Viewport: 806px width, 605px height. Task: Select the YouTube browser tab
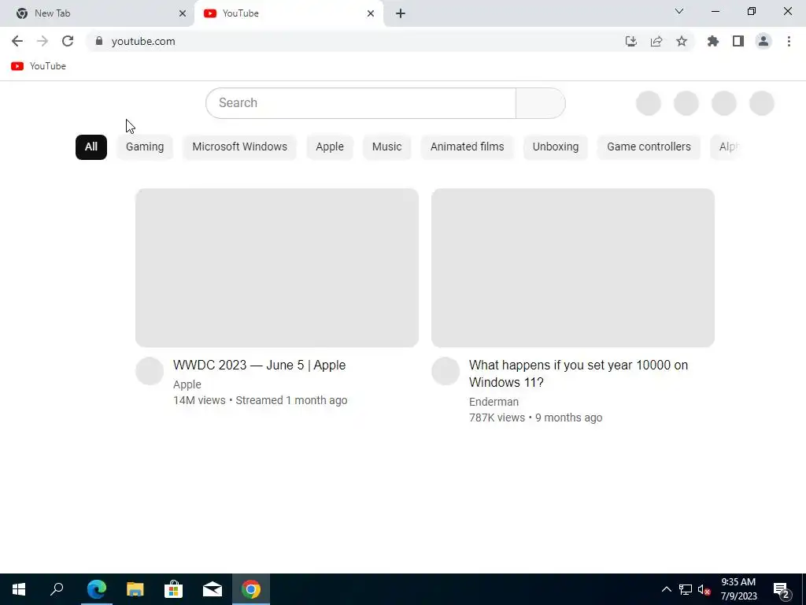(x=289, y=13)
